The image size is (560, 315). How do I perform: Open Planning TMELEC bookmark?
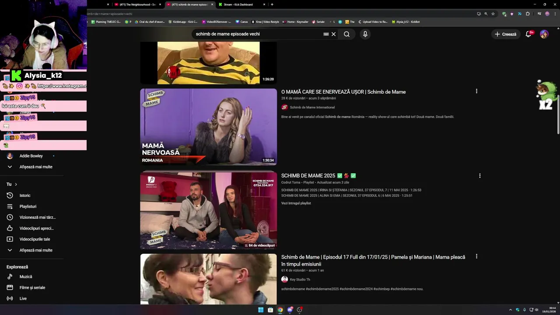pos(106,21)
